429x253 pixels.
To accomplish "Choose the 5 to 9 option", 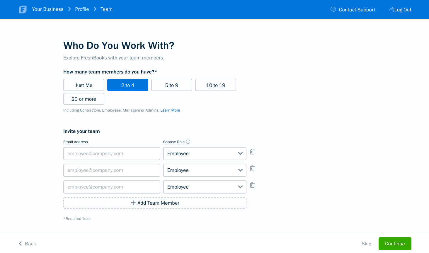I will [x=172, y=85].
